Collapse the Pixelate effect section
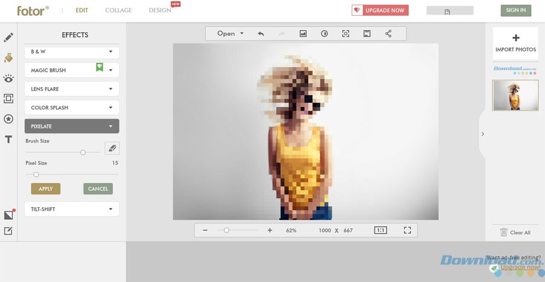The height and width of the screenshot is (282, 545). [x=71, y=126]
